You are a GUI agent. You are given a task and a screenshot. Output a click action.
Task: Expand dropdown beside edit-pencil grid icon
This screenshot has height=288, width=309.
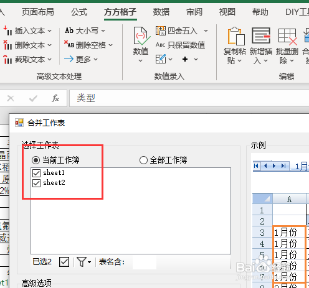pos(170,60)
